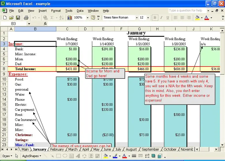Image resolution: width=225 pixels, height=161 pixels.
Task: Click the Insert Function fx button
Action: tap(45, 24)
